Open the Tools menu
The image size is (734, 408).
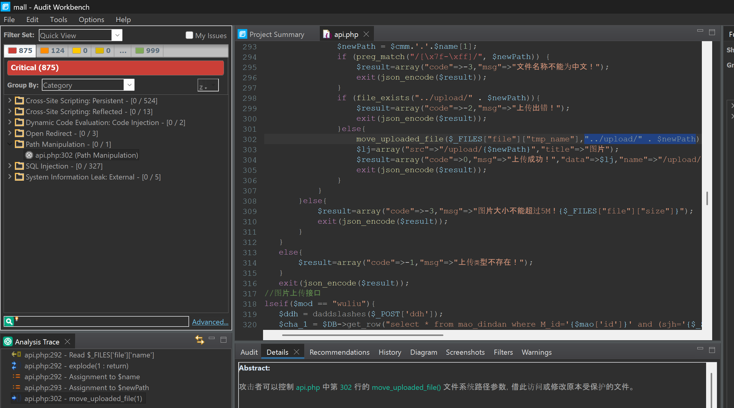click(x=58, y=20)
